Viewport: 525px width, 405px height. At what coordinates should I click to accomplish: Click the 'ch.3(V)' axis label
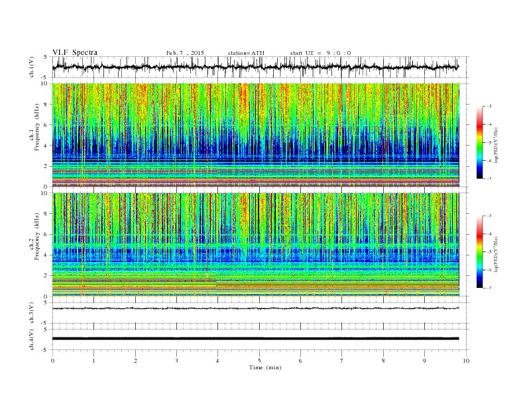coord(31,313)
